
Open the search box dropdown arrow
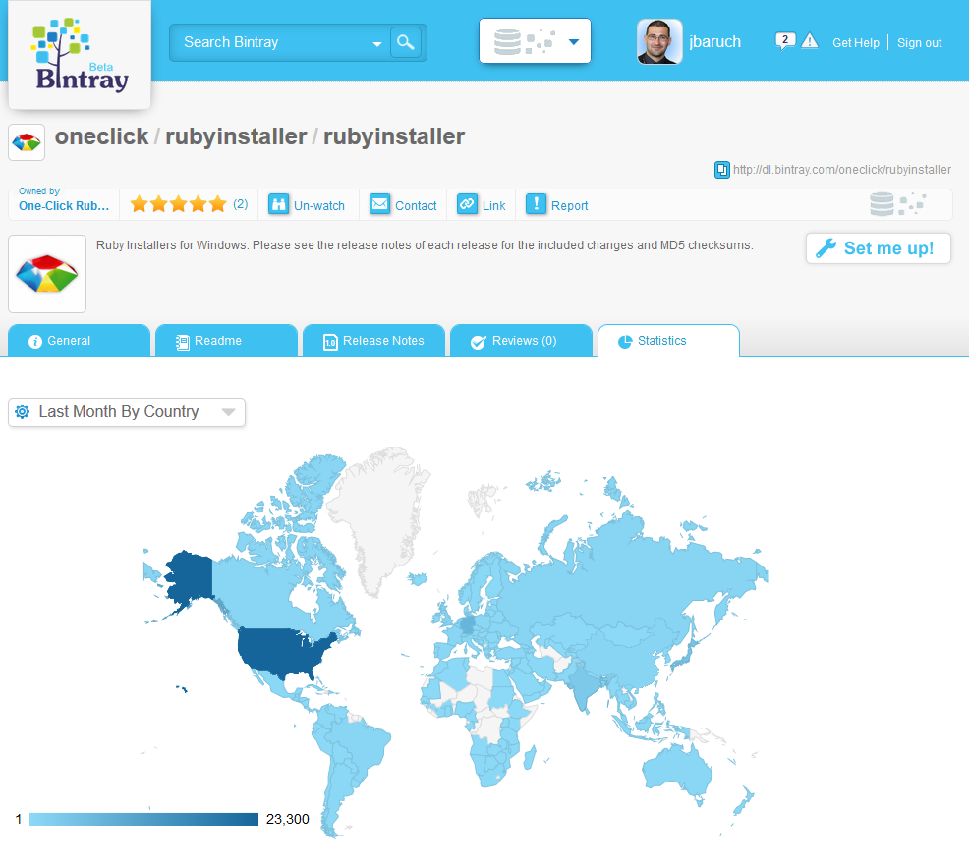click(x=376, y=43)
